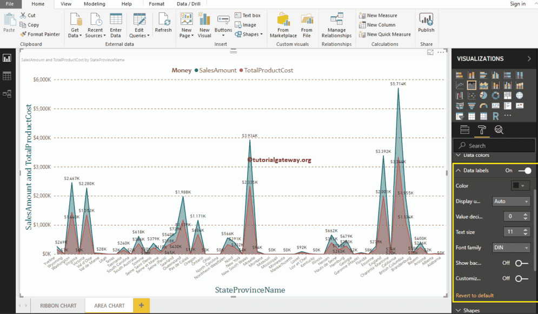Image resolution: width=538 pixels, height=314 pixels.
Task: Turn on Customize series toggle
Action: [522, 278]
